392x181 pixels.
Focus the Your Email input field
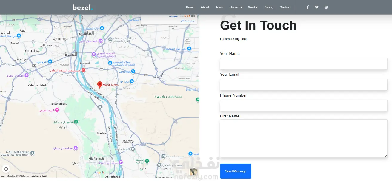304,85
